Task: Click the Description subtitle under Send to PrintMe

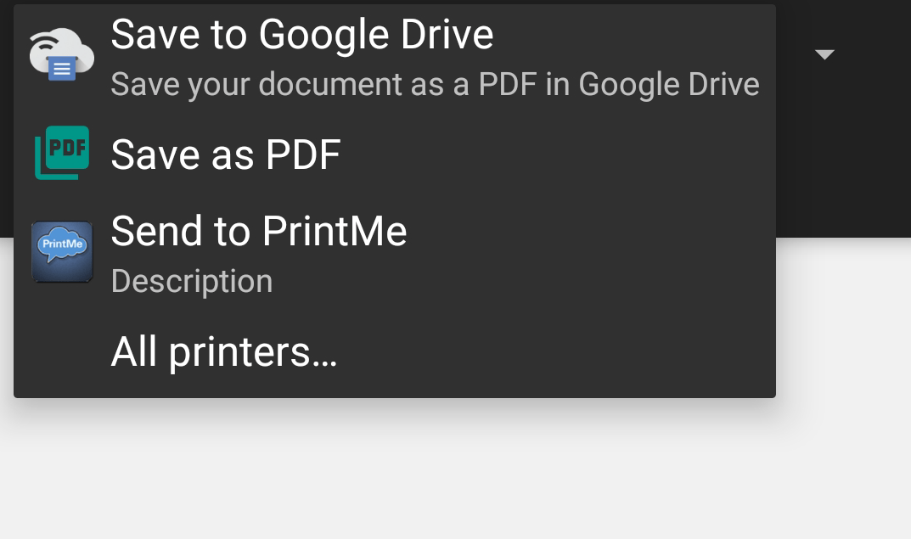Action: 192,281
